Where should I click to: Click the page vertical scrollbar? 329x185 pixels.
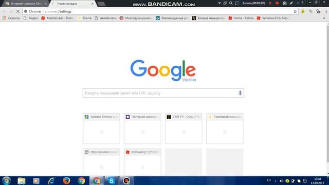pos(328,94)
